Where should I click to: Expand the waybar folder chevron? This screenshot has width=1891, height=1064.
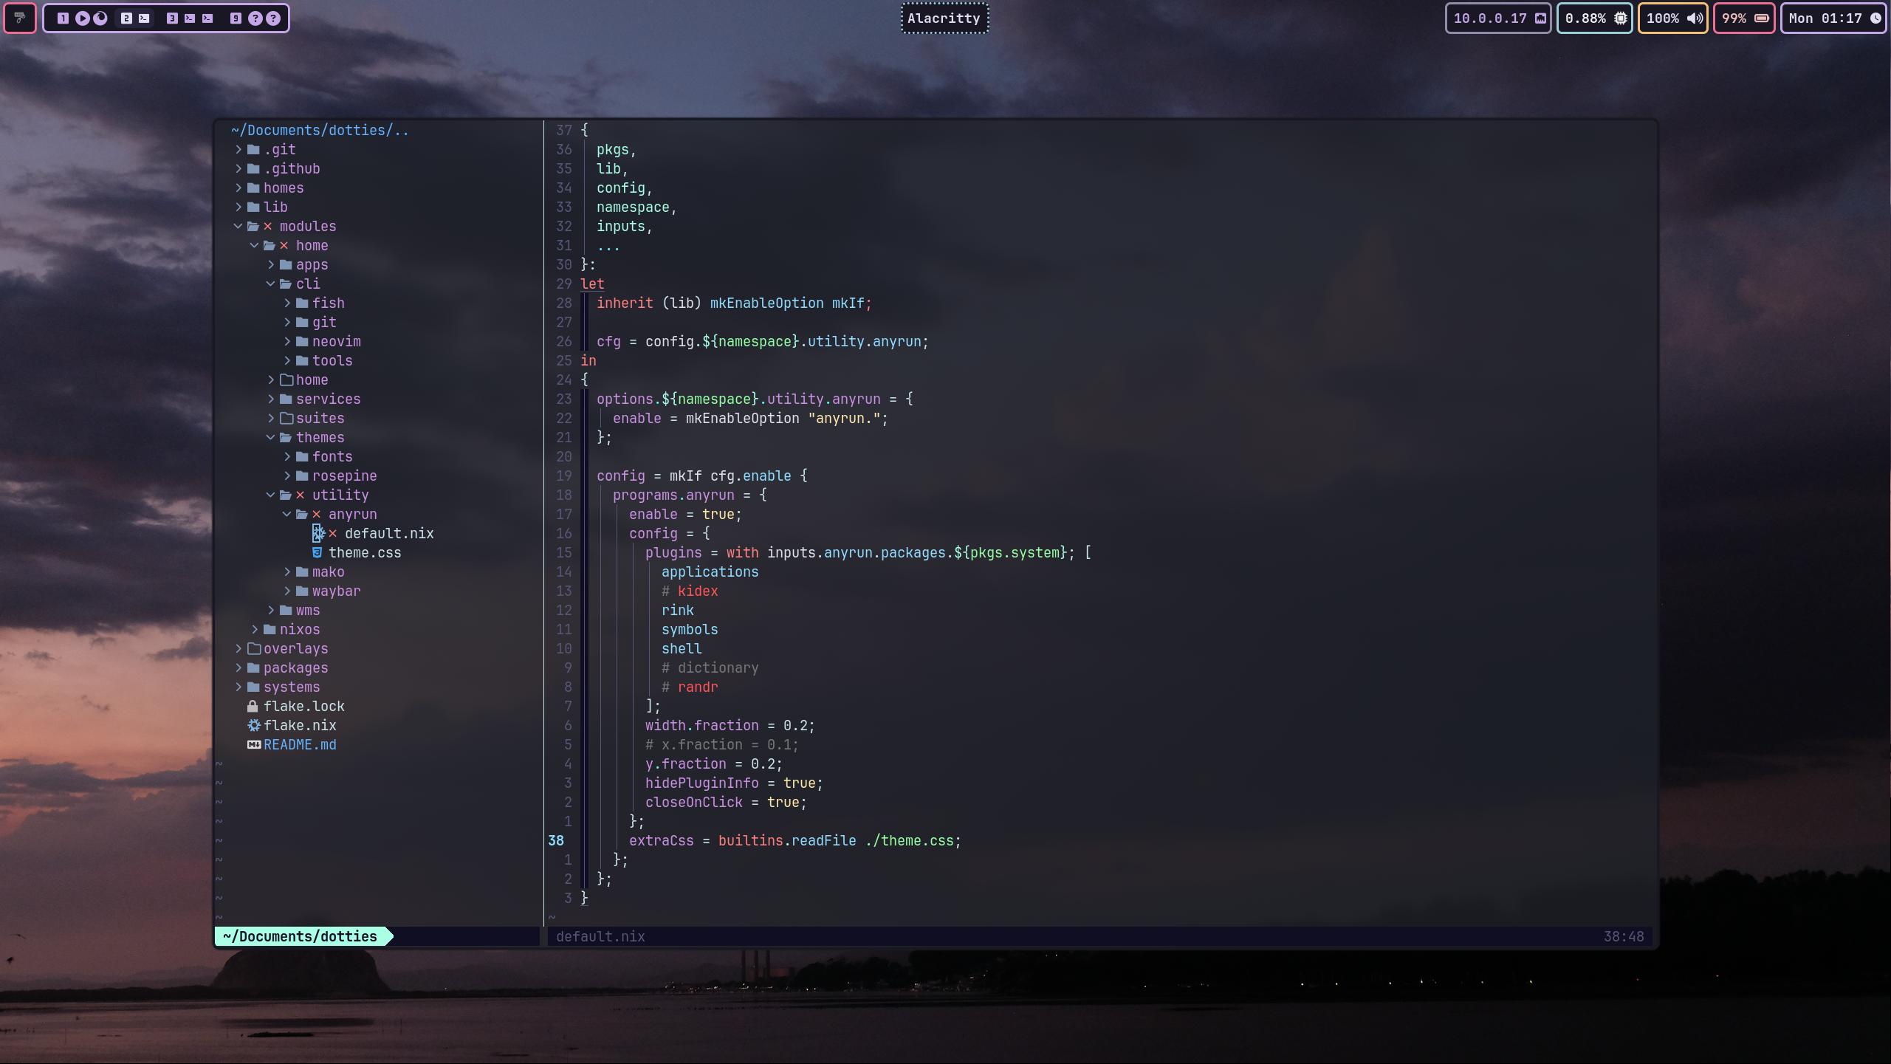point(286,591)
